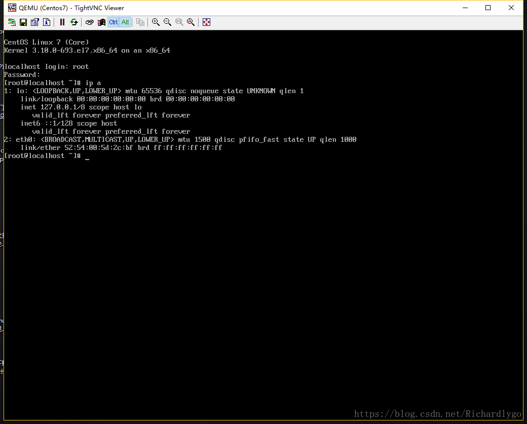Close the TightVNC Viewer window
This screenshot has height=424, width=527.
tap(511, 8)
